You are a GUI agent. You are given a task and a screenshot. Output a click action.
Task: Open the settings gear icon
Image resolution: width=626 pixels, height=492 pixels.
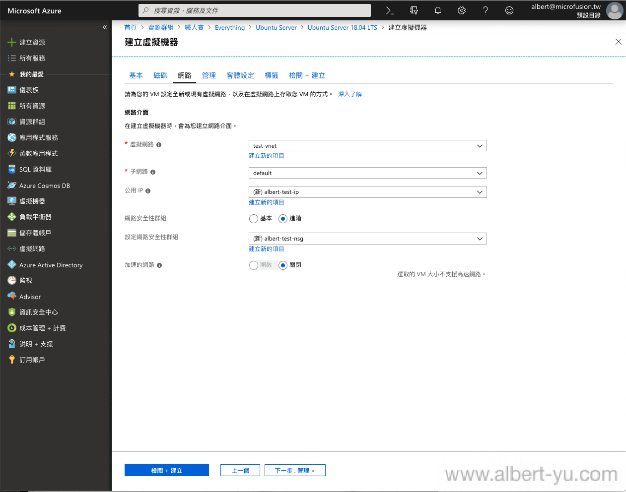462,10
